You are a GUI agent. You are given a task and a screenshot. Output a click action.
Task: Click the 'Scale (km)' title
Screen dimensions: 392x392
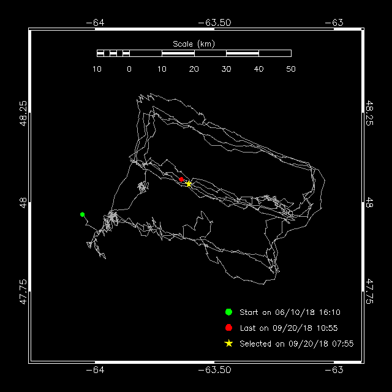(194, 44)
